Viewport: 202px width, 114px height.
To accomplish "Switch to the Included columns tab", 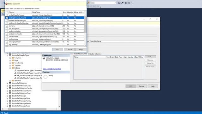I will click(94, 54).
